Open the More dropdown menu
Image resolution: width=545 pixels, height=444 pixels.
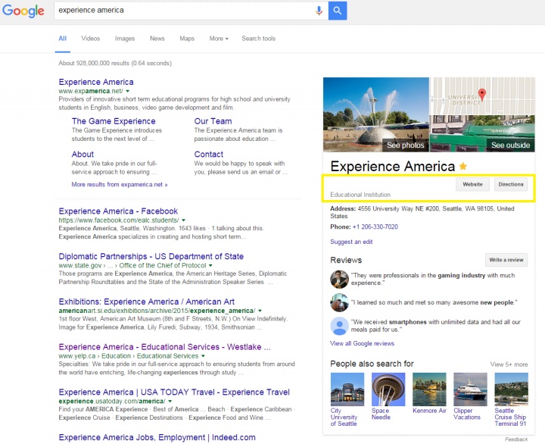[219, 39]
